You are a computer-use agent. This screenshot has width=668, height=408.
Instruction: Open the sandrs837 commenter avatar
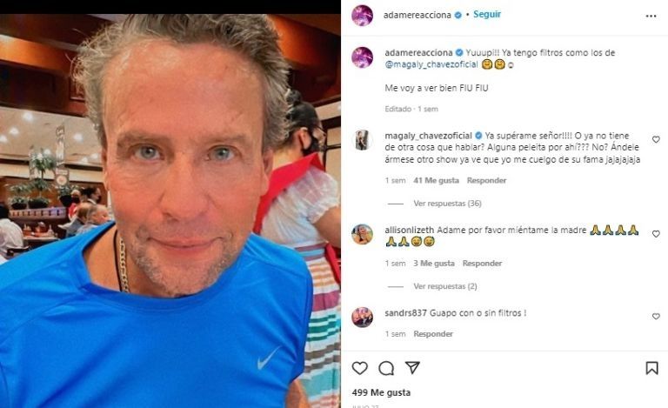pos(362,317)
